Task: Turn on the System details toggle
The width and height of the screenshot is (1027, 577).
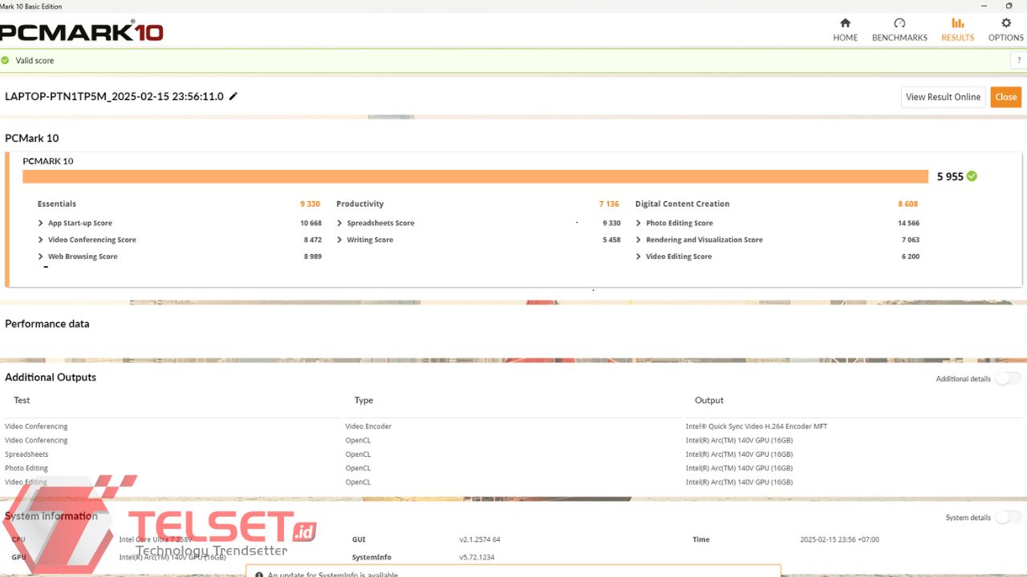Action: pos(1008,518)
